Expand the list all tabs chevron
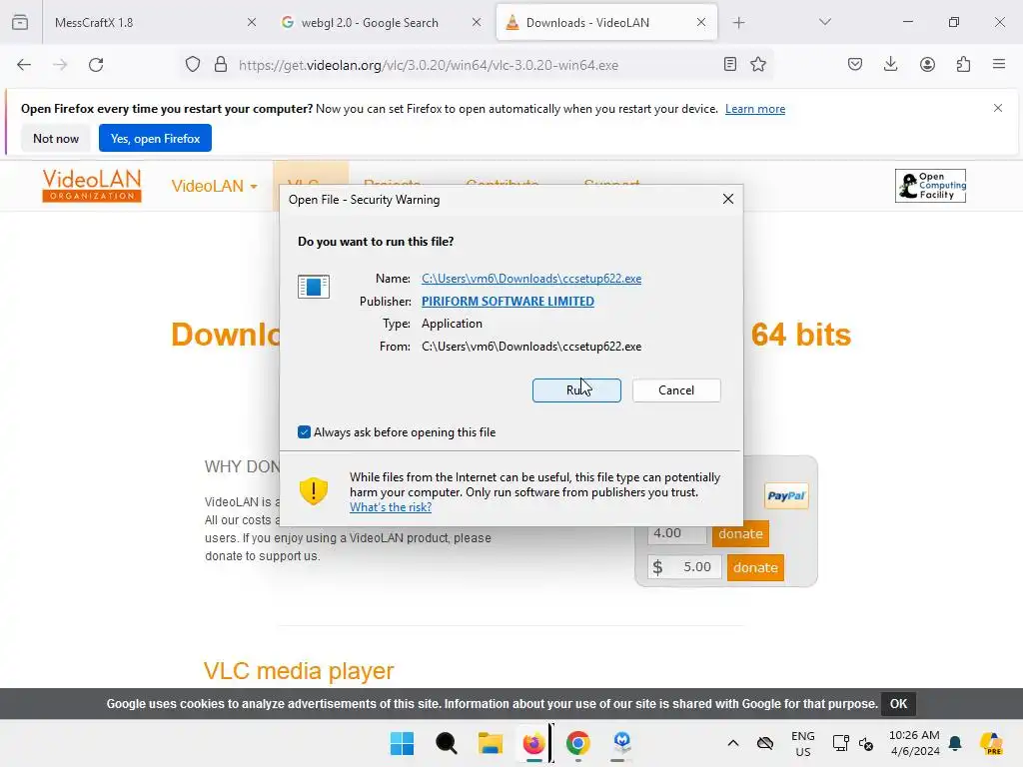Image resolution: width=1023 pixels, height=767 pixels. (x=824, y=22)
